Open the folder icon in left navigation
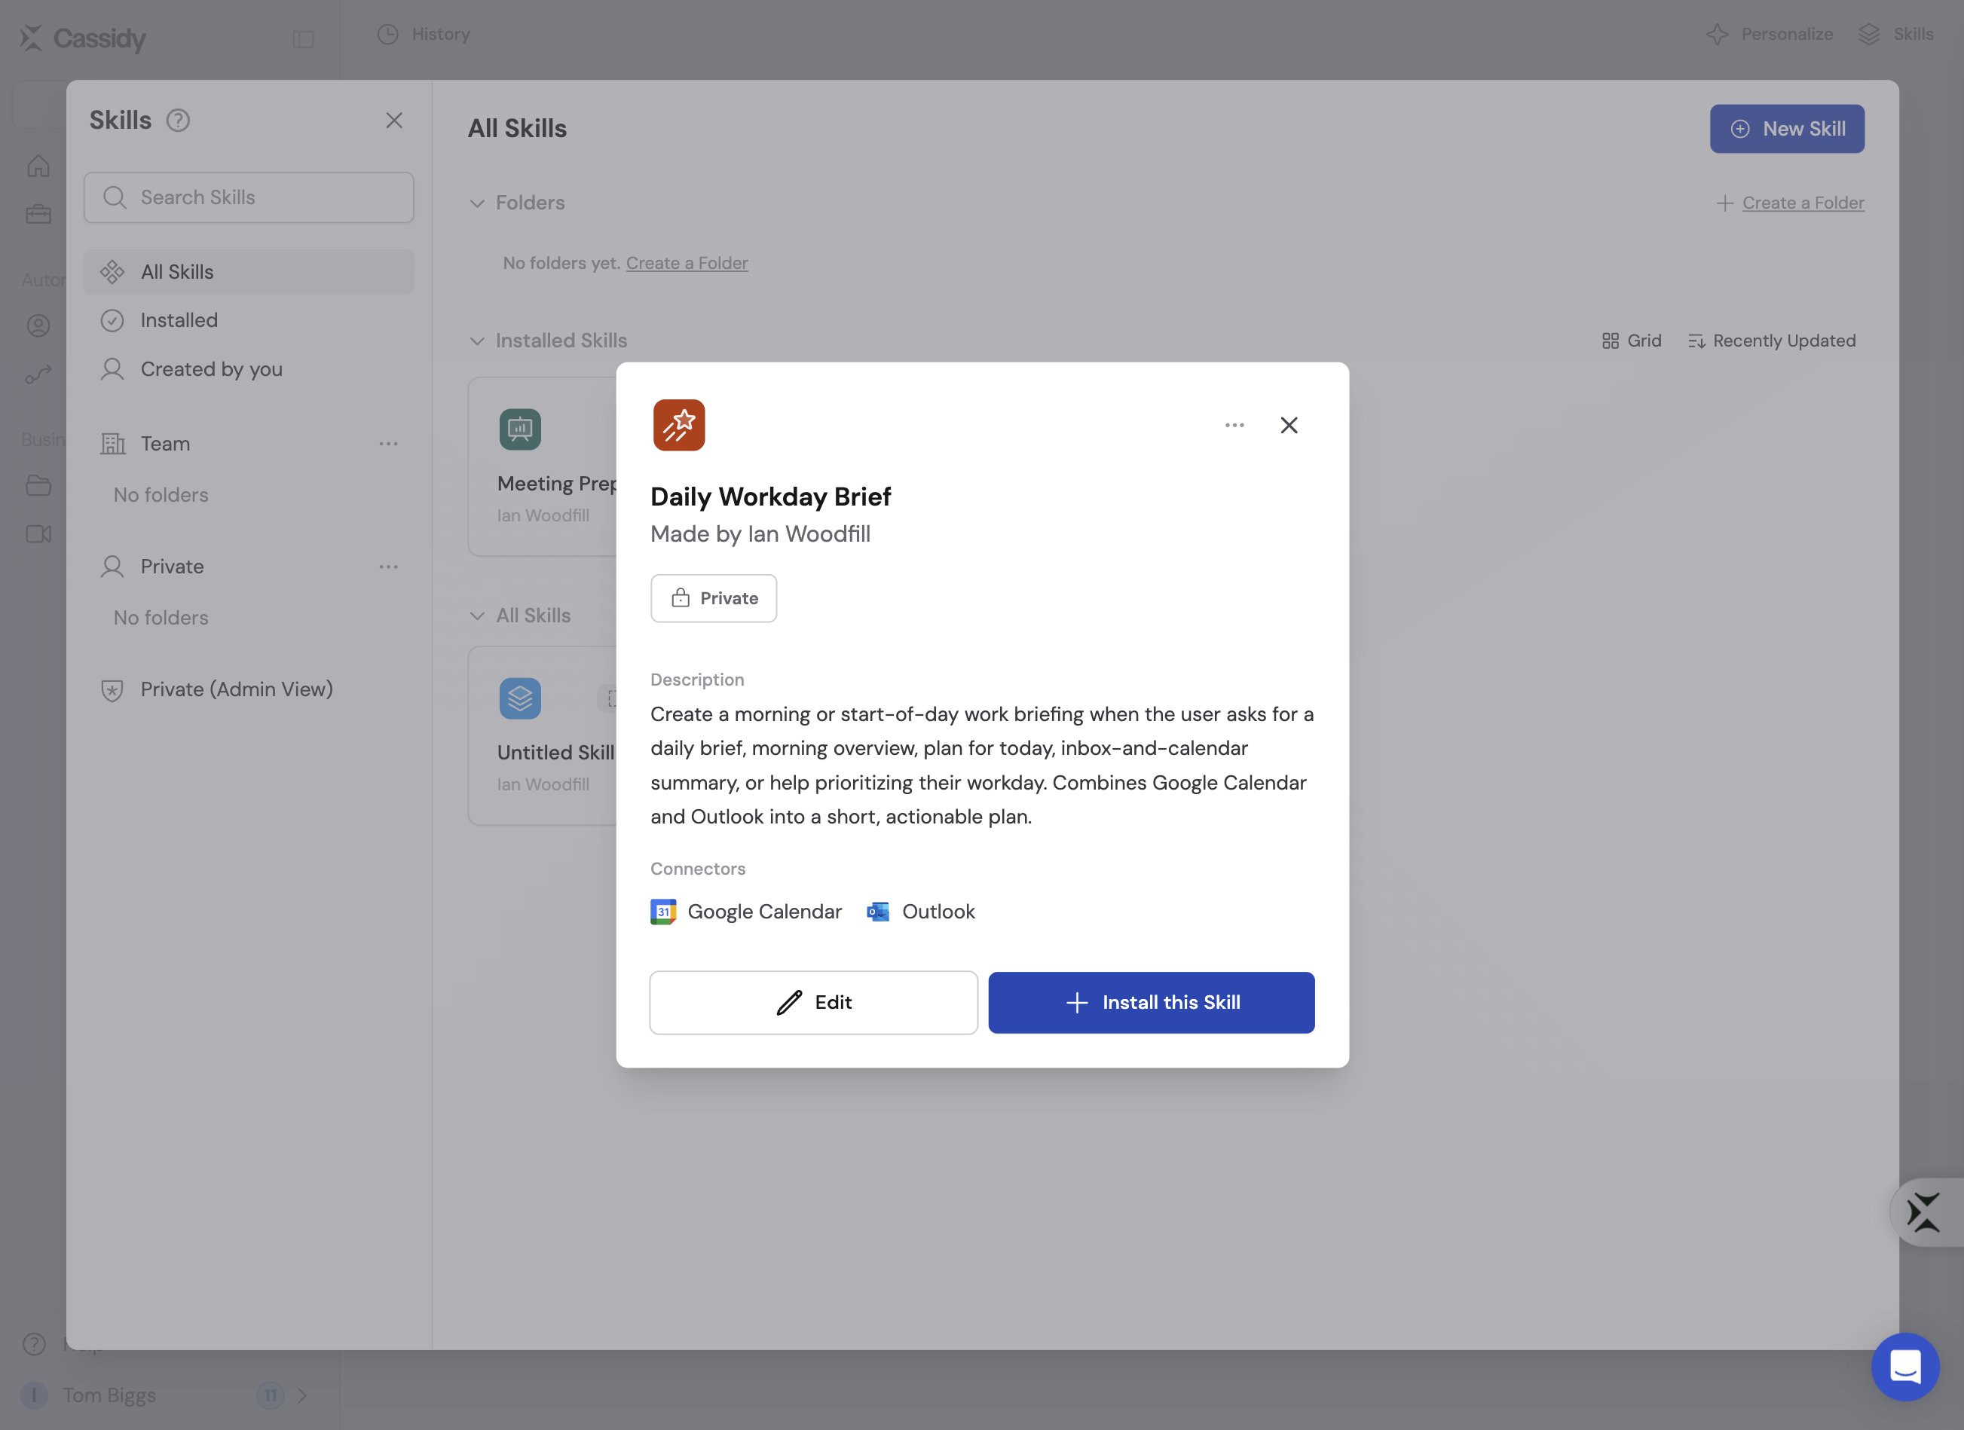This screenshot has width=1964, height=1430. (38, 486)
